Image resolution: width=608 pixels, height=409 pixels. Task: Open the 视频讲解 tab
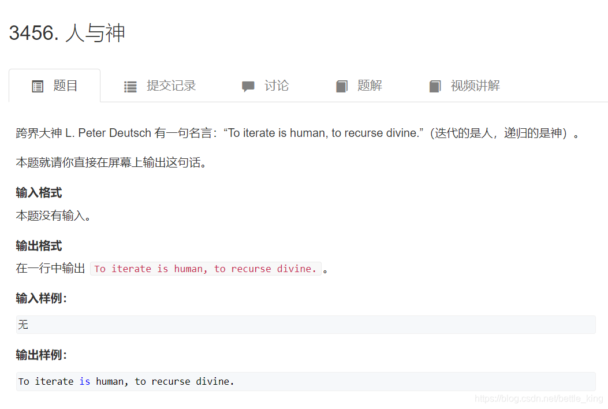point(465,85)
